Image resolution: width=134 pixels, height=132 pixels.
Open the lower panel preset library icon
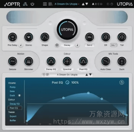click(x=48, y=75)
